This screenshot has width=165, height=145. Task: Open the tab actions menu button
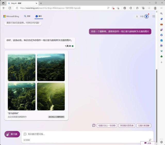3,3
